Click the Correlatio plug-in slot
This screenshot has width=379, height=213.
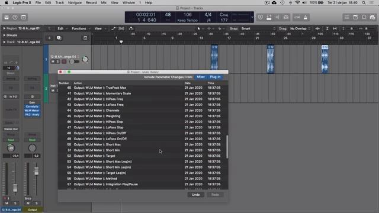(32, 106)
